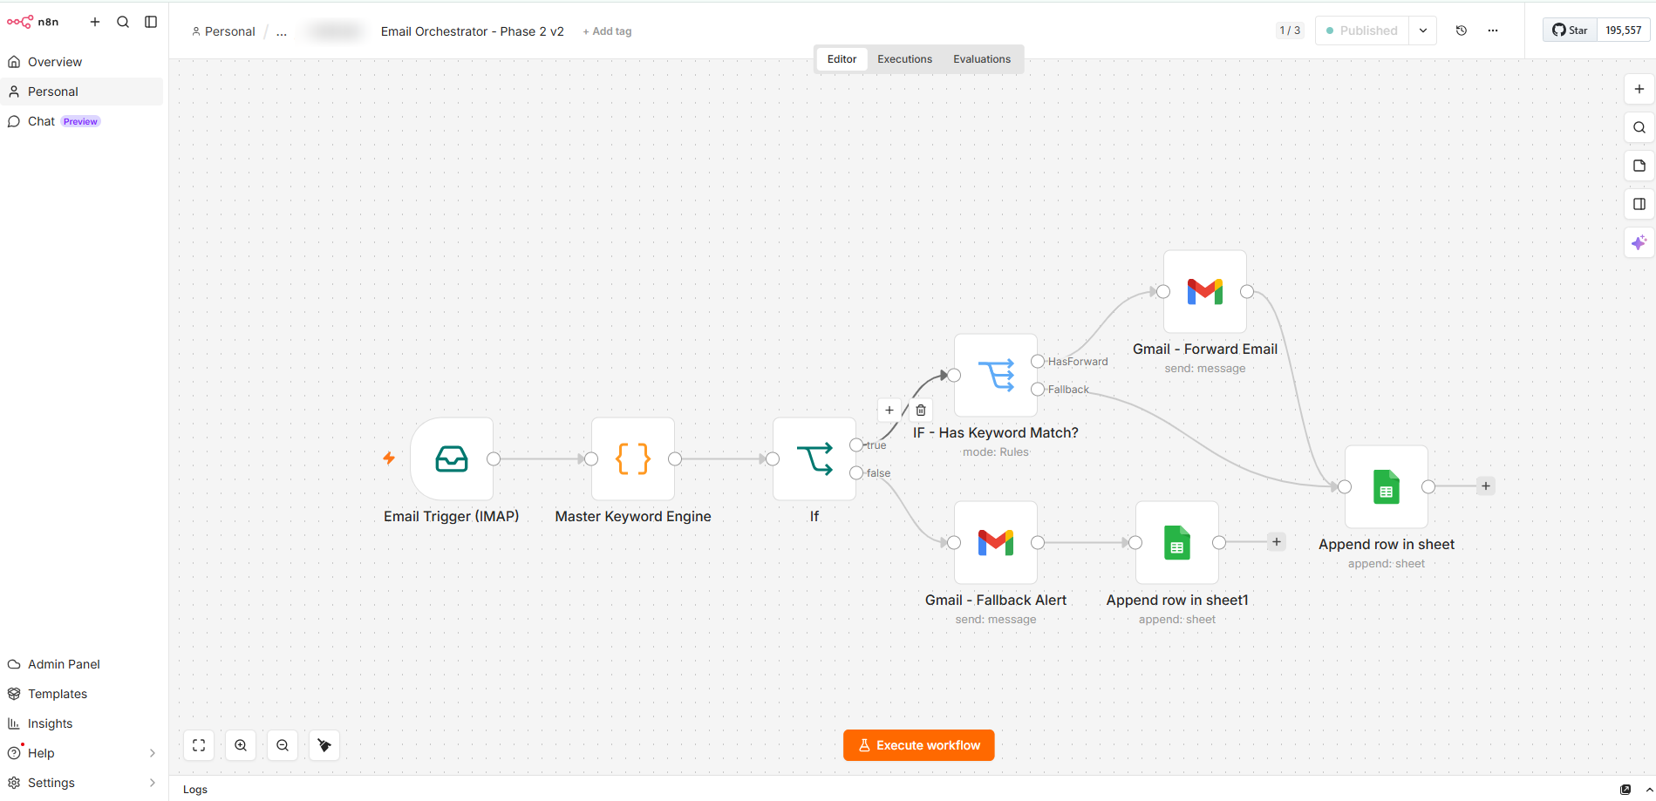Open search from the sidebar header
1656x801 pixels.
point(123,22)
